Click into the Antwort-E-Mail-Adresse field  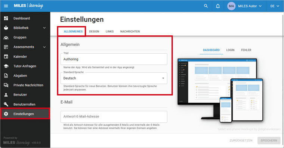(114, 117)
